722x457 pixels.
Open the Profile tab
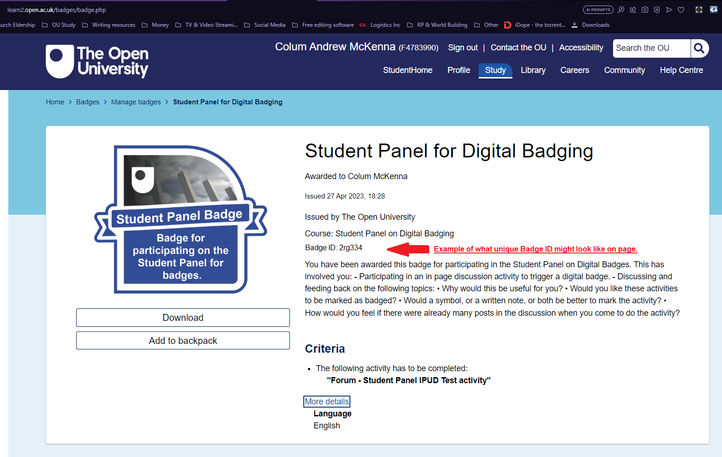[x=459, y=70]
